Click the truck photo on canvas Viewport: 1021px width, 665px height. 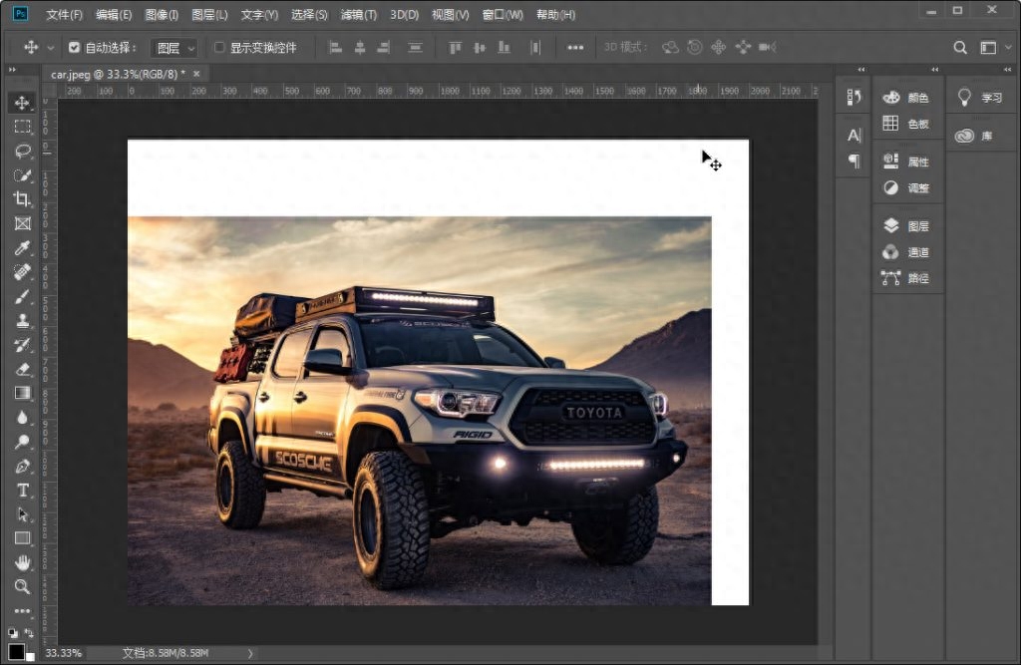420,411
